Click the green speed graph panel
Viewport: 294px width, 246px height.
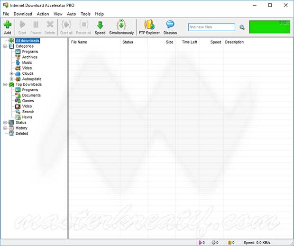point(269,27)
